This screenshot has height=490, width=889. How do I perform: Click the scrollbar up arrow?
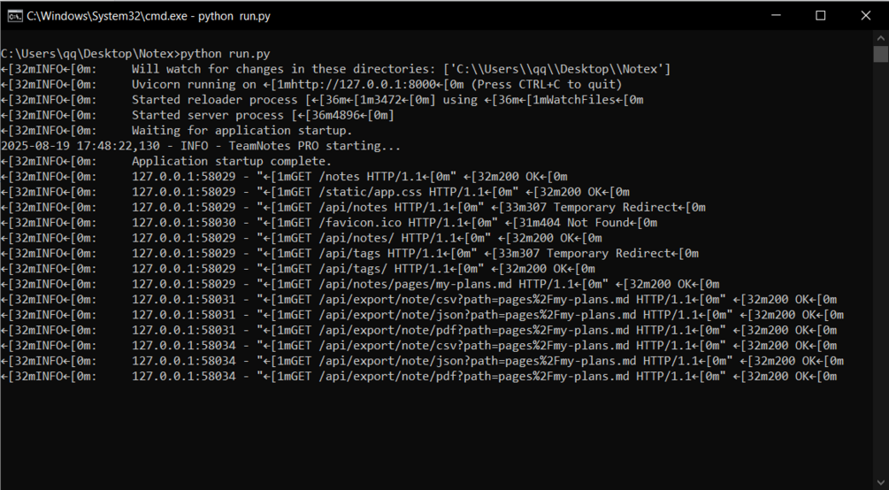(880, 38)
